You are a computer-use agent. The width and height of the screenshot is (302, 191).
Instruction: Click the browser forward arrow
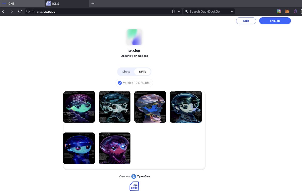click(x=12, y=11)
